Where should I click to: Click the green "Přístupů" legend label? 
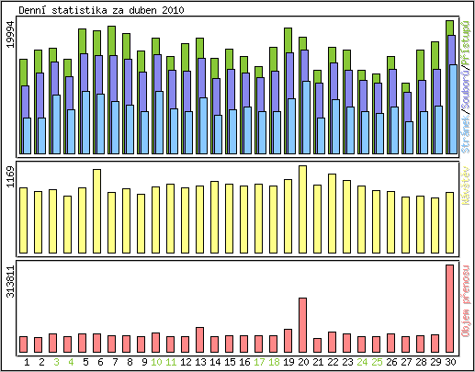[466, 42]
